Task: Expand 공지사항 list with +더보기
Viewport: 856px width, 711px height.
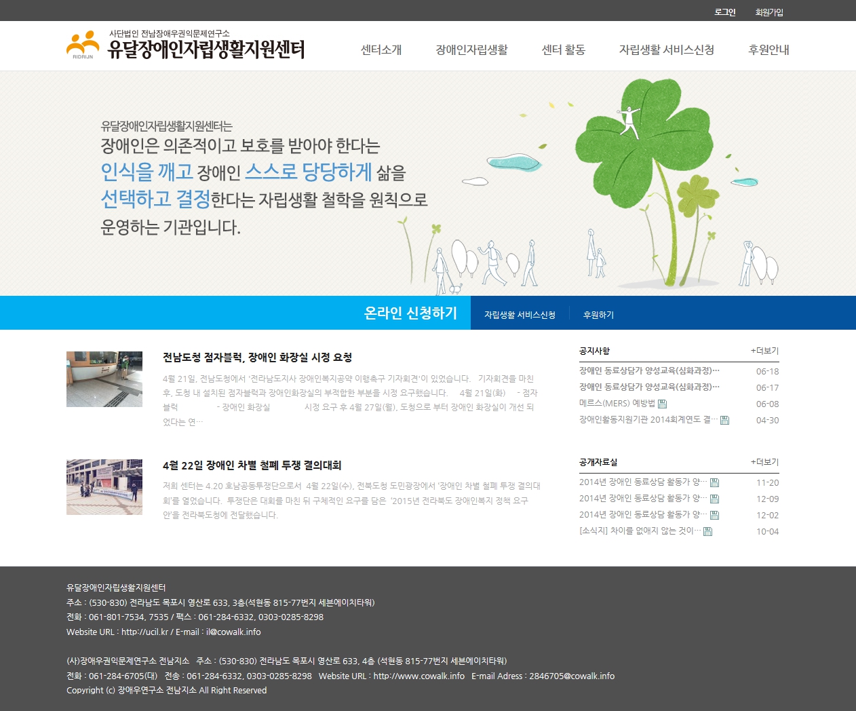Action: tap(764, 351)
